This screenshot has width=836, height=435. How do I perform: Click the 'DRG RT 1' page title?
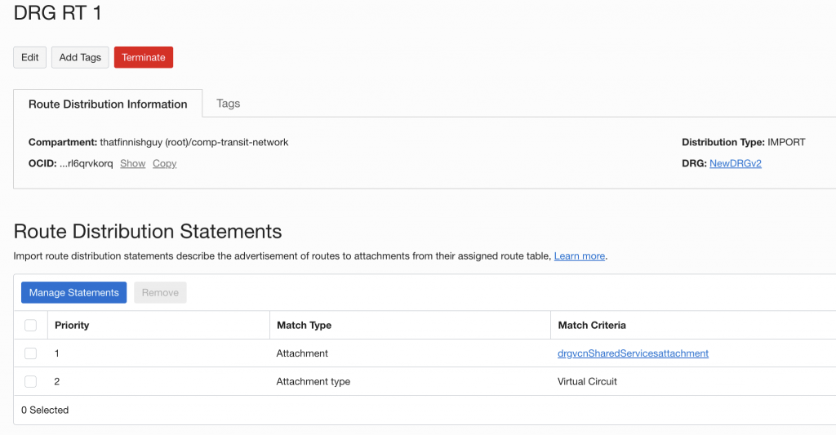point(58,13)
